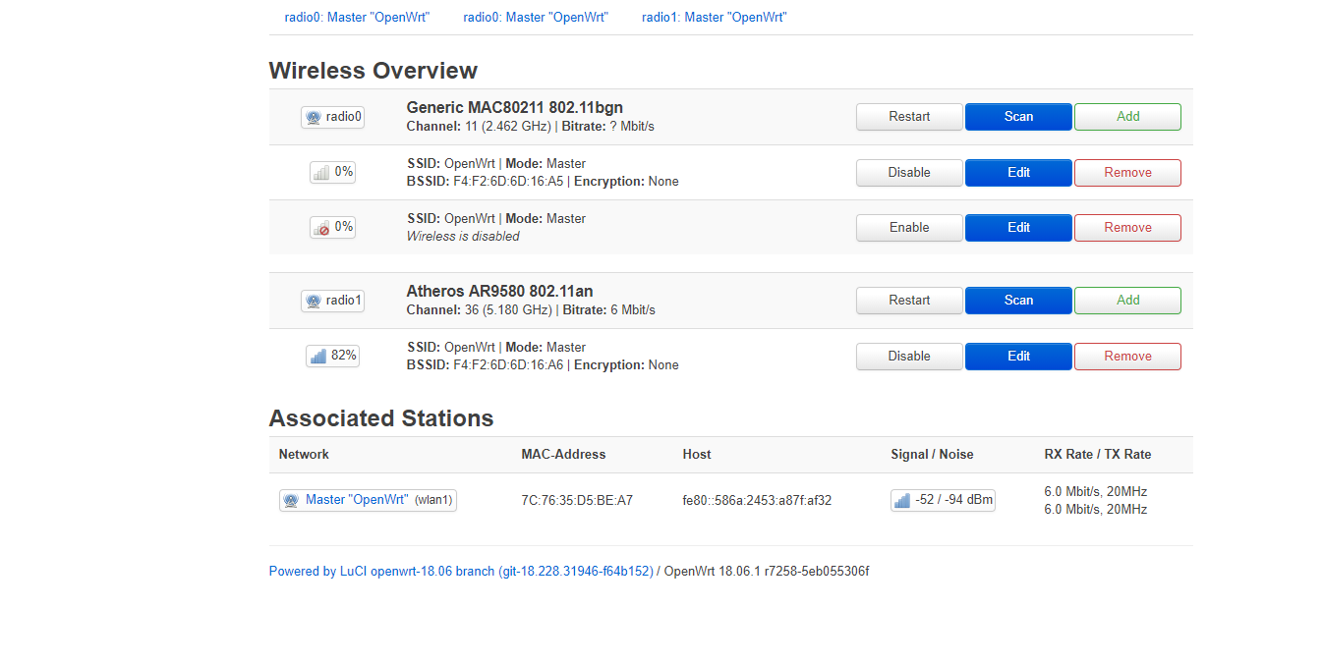Open second radio0: Master "OpenWrt" tab

click(x=536, y=18)
